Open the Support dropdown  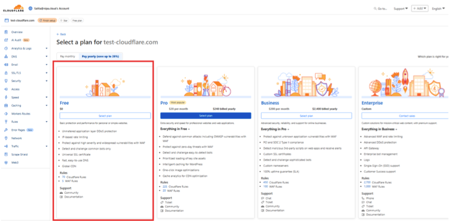pyautogui.click(x=400, y=9)
